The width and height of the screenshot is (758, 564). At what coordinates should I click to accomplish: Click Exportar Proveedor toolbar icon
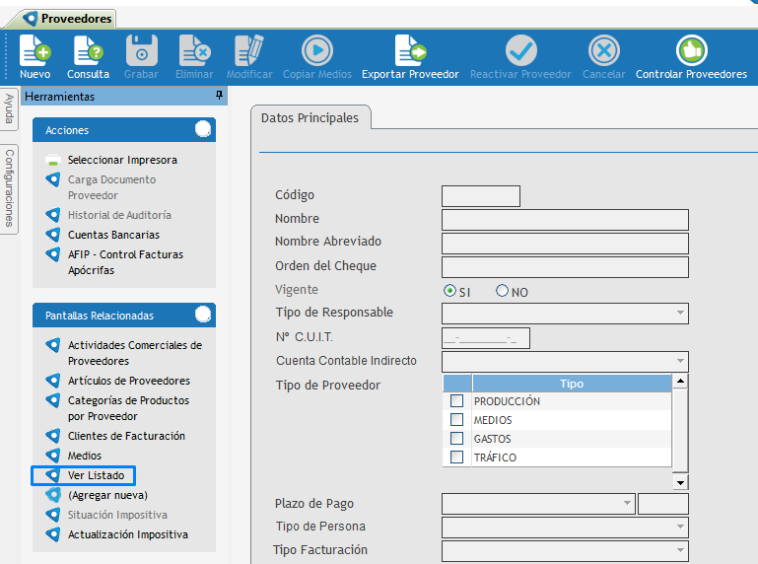410,50
